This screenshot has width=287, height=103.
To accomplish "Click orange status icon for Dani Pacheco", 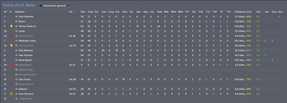I will point(11,94).
